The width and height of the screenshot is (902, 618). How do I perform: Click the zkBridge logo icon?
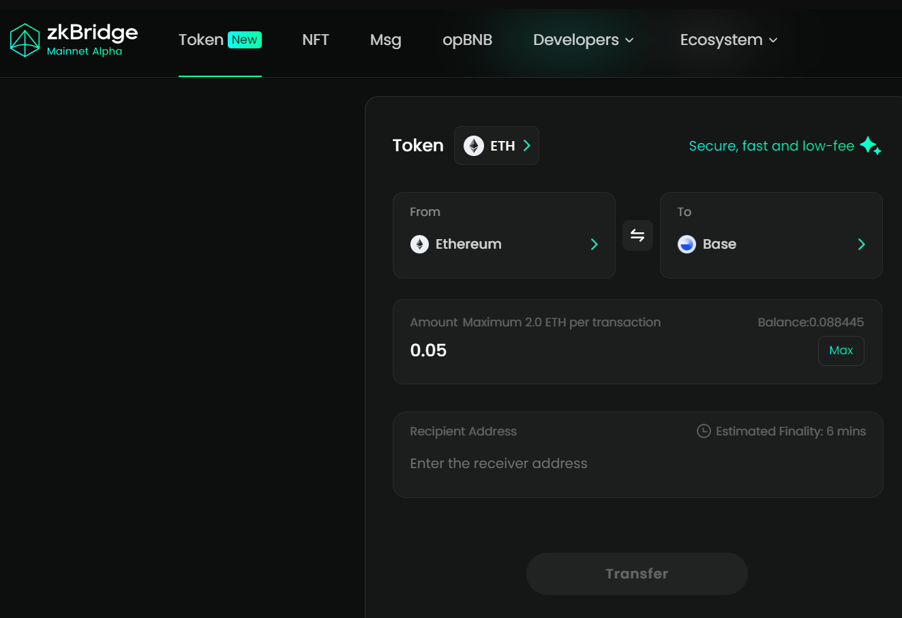coord(25,40)
